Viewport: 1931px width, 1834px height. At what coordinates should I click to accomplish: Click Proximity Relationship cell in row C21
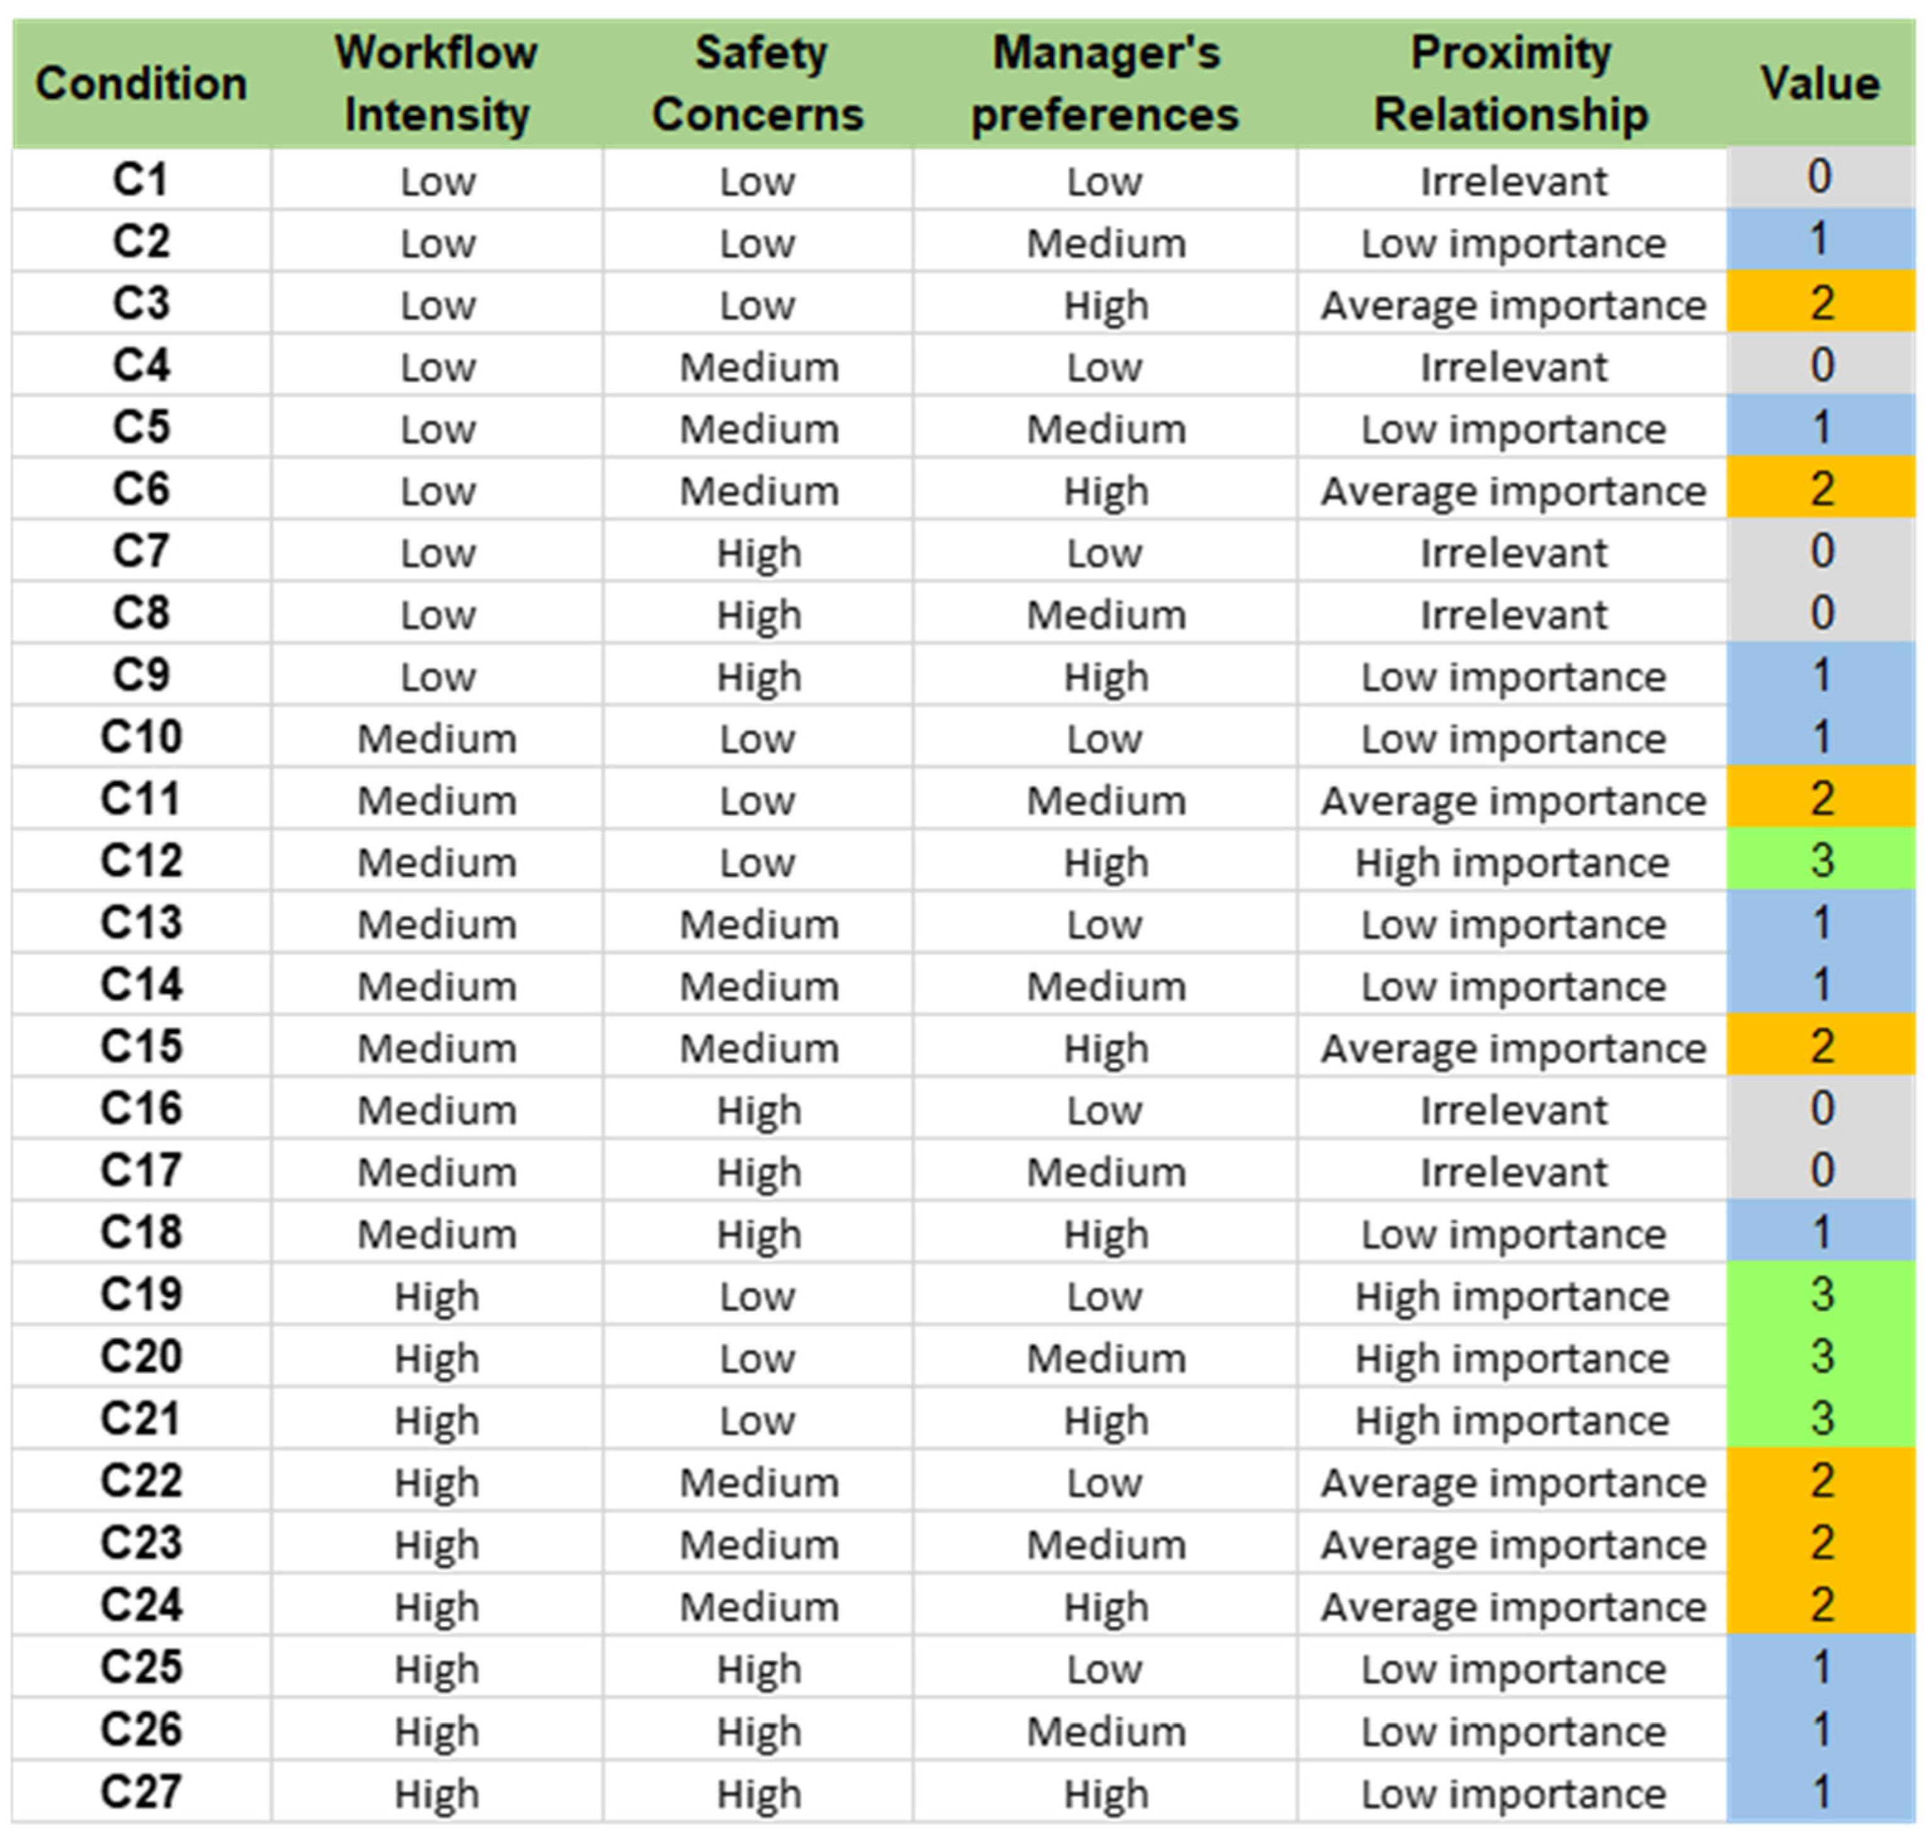pyautogui.click(x=1512, y=1420)
